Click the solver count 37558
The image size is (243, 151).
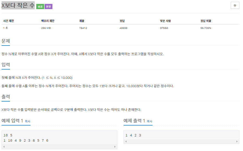click(164, 28)
